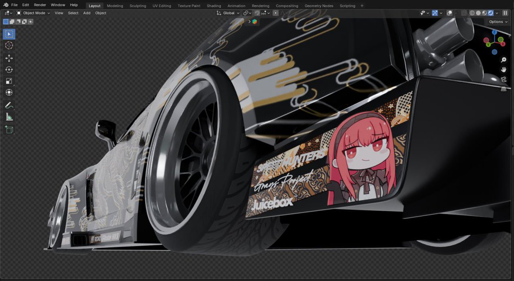Choose the Add Cube tool

click(x=9, y=129)
